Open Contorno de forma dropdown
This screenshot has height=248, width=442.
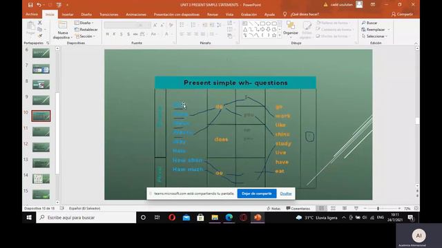tap(334, 30)
